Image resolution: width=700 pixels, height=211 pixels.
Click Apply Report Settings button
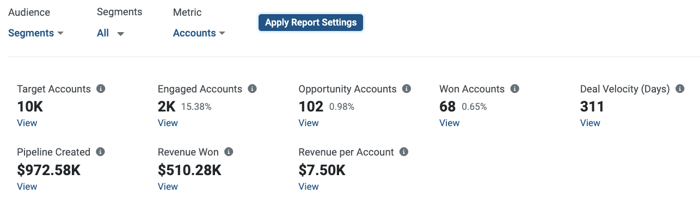pyautogui.click(x=311, y=23)
